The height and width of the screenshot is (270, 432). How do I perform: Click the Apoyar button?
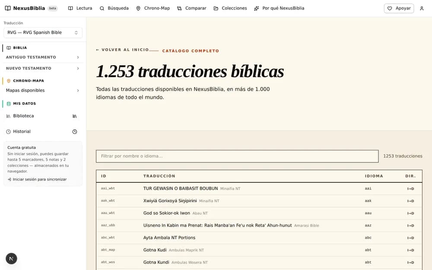point(399,9)
